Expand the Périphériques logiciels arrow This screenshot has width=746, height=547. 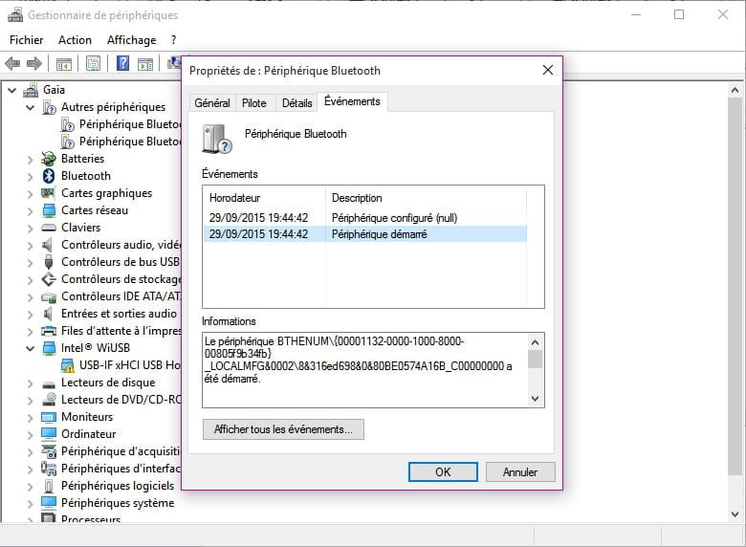point(30,487)
